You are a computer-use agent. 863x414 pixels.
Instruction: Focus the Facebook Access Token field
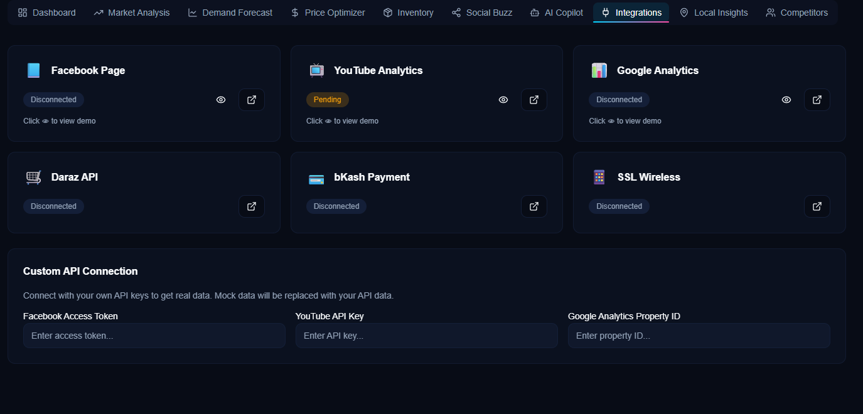pyautogui.click(x=154, y=336)
